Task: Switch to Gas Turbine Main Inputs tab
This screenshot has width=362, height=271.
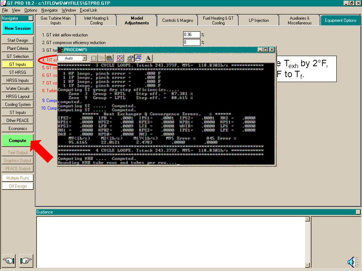Action: (x=56, y=20)
